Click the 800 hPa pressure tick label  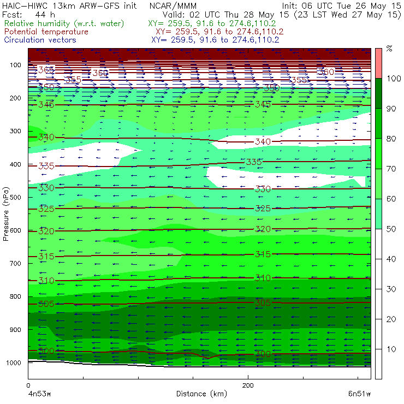(x=15, y=296)
